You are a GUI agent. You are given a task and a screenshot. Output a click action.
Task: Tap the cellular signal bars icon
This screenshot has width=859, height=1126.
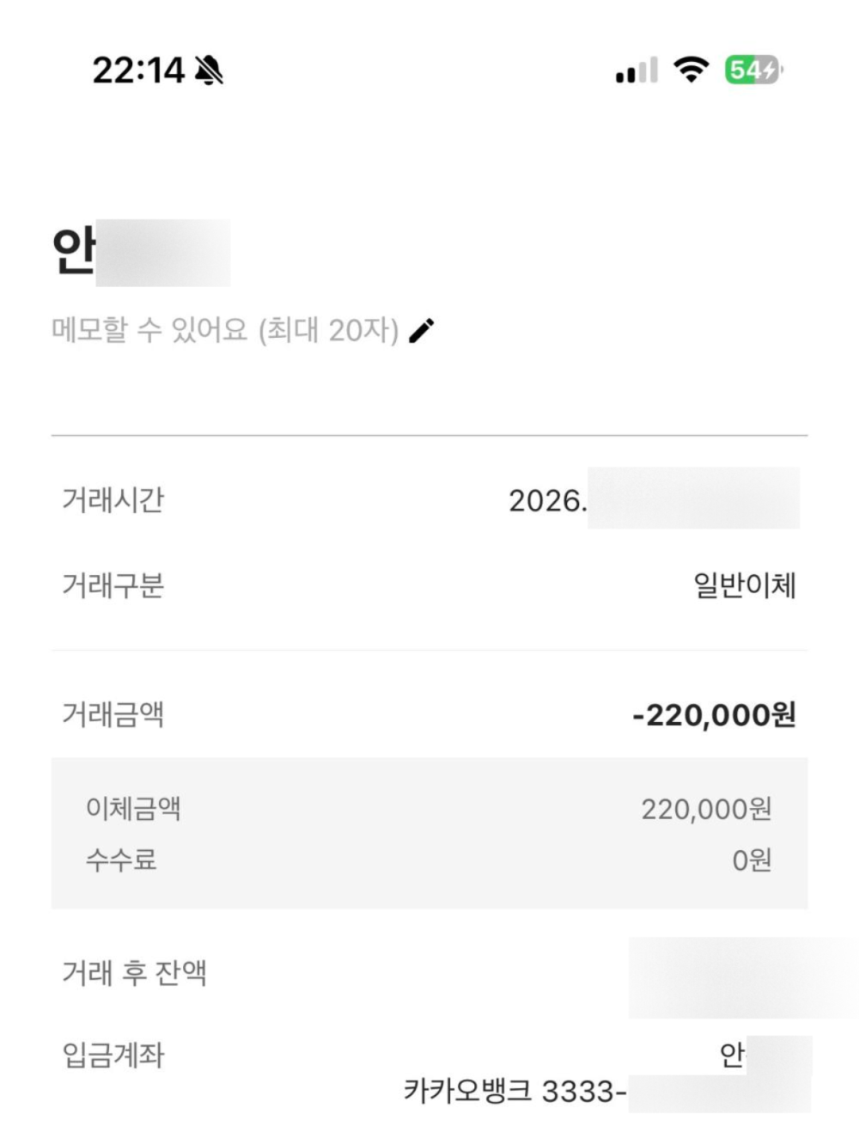point(637,70)
